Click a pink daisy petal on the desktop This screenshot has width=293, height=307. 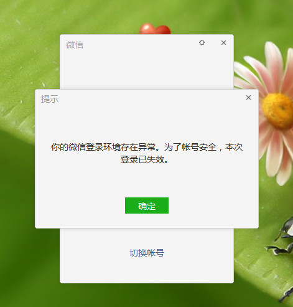(x=274, y=60)
